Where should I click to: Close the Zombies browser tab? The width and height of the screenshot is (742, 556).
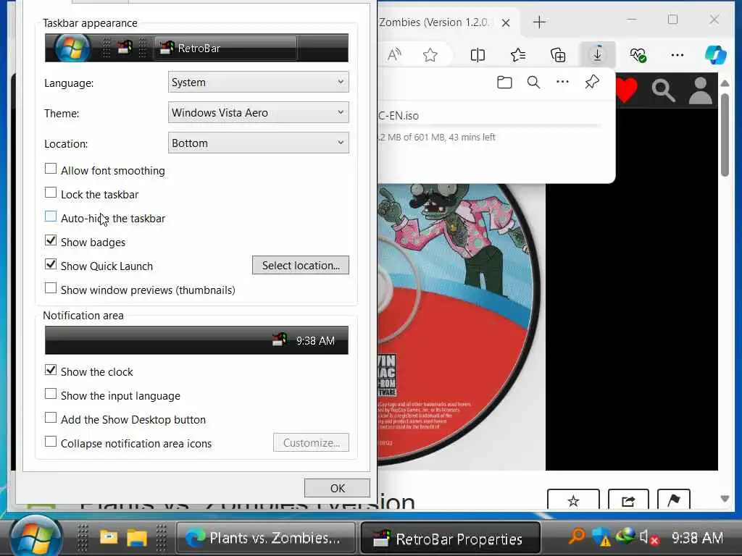505,22
